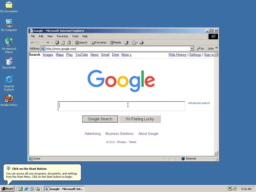Open the View menu
This screenshot has width=256, height=192.
[50, 36]
